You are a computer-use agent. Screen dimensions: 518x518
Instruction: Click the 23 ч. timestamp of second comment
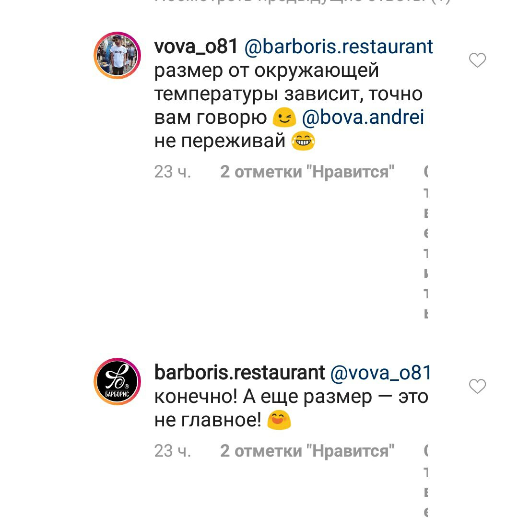[173, 451]
